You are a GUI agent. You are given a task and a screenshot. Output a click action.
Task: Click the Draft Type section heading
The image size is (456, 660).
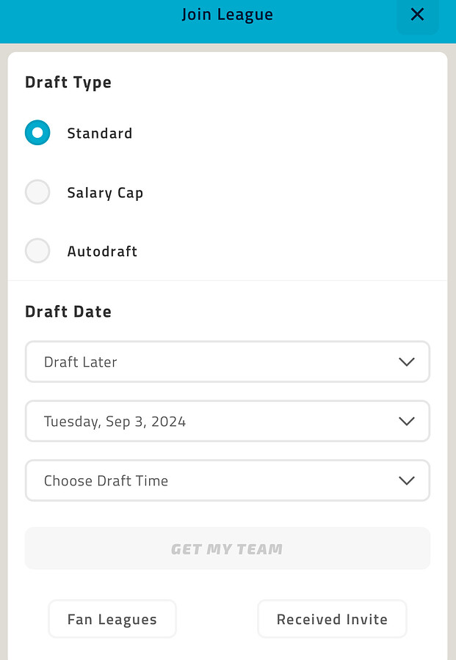[68, 83]
